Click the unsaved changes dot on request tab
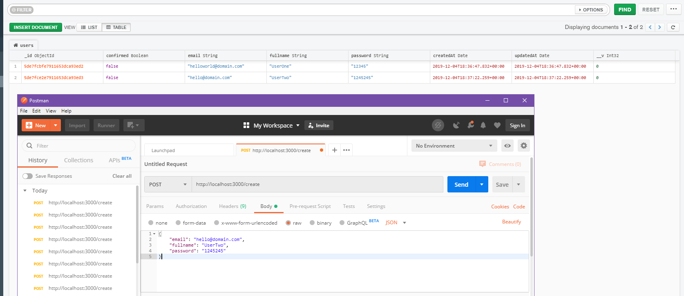This screenshot has width=684, height=296. 322,150
